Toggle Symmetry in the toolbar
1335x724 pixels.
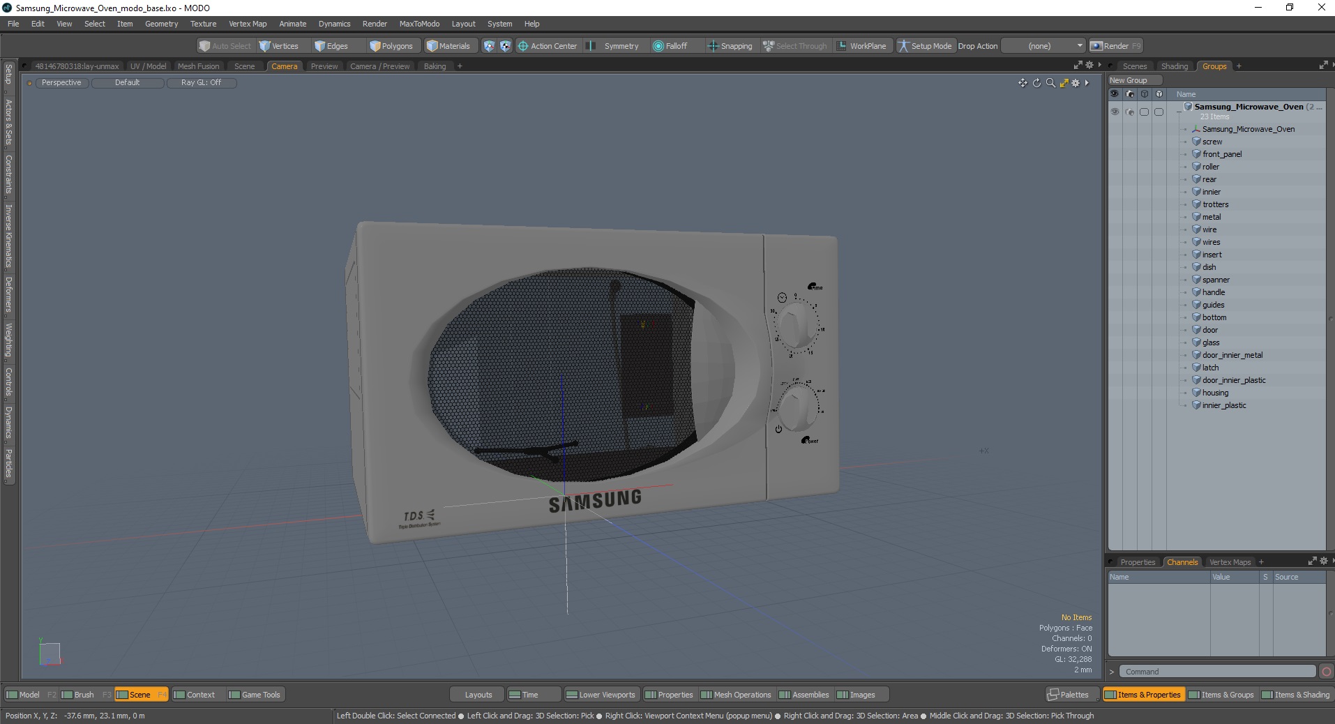click(613, 46)
